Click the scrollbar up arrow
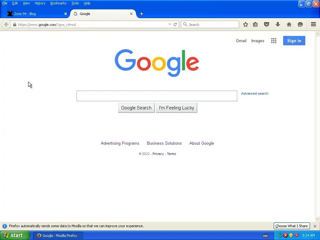Screen dimensions: 320x240 pyautogui.click(x=317, y=34)
